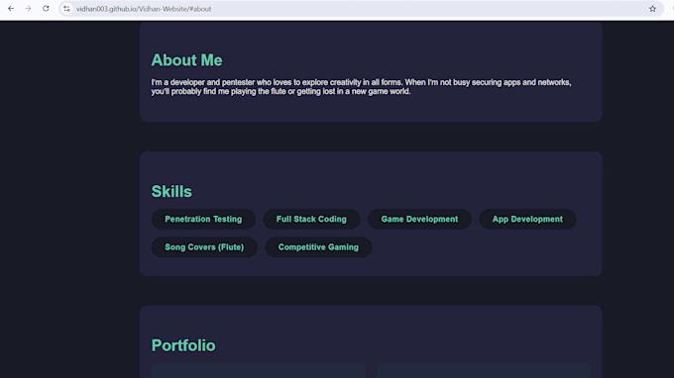Click the browser forward arrow
This screenshot has height=378, width=674.
click(x=28, y=9)
